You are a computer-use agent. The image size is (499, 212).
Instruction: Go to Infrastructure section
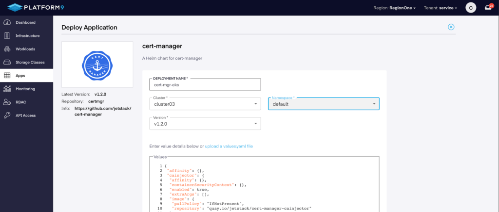[26, 36]
